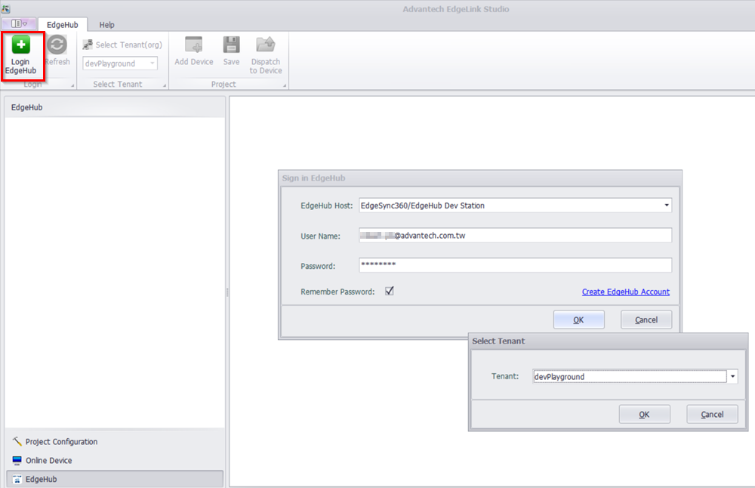Select the EdgeHub ribbon tab
755x488 pixels.
point(62,25)
